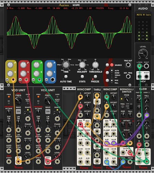
Task: Click the blue channel empty input jack
Action: point(53,80)
